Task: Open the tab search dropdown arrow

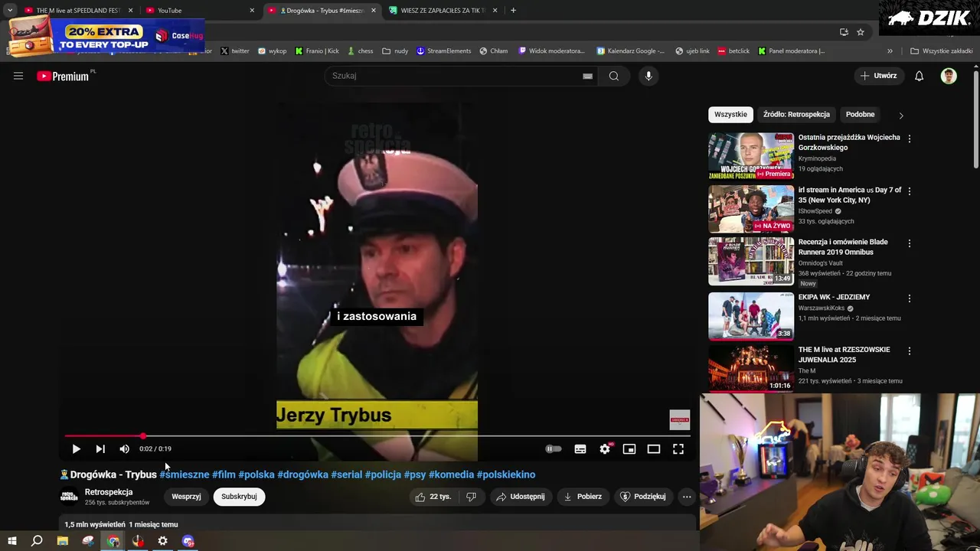Action: coord(10,11)
